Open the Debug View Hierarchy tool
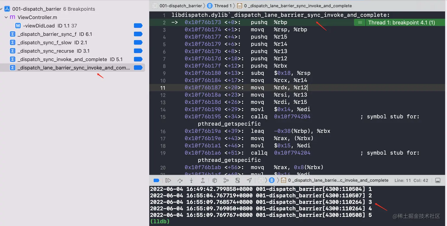The image size is (447, 226). (215, 180)
